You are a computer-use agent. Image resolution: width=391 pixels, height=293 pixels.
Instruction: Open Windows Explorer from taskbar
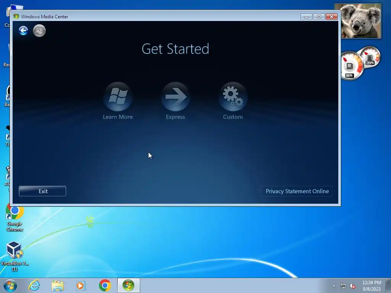tap(58, 285)
